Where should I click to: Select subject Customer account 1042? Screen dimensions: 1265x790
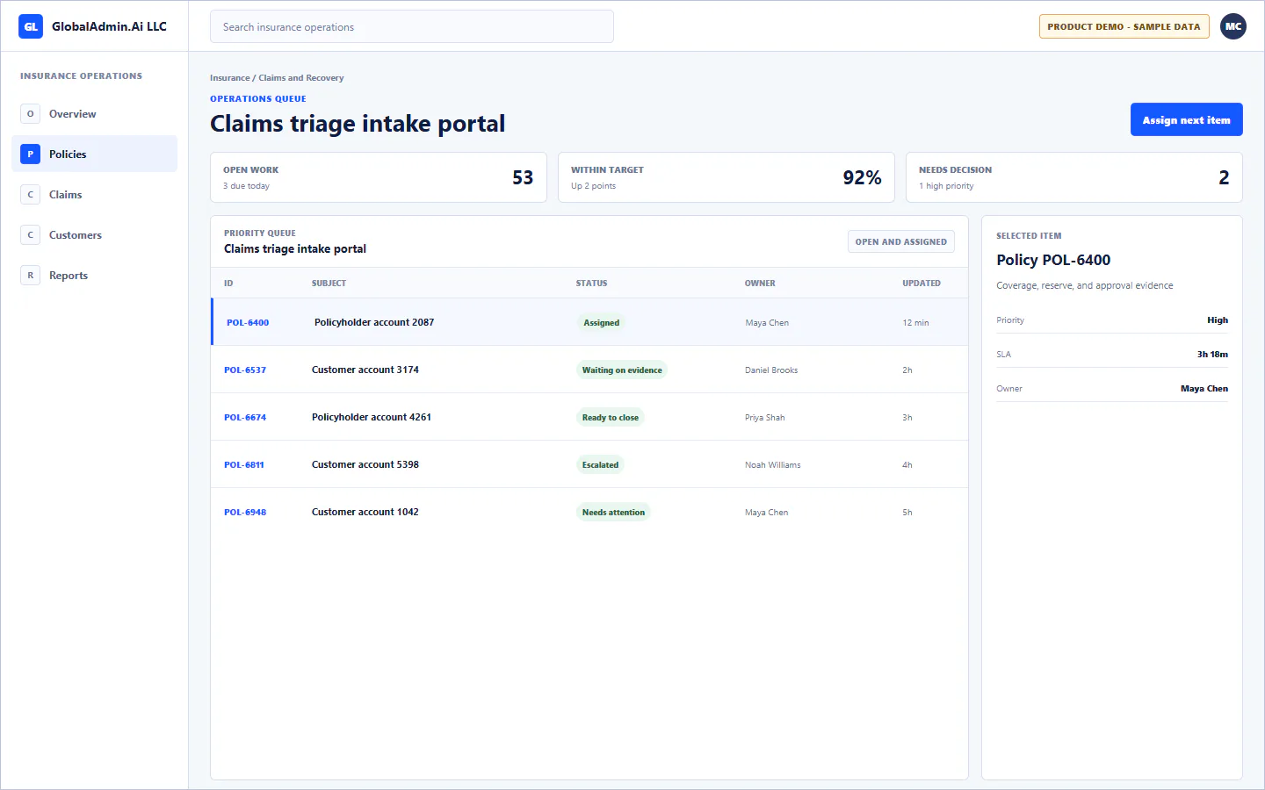pyautogui.click(x=365, y=512)
